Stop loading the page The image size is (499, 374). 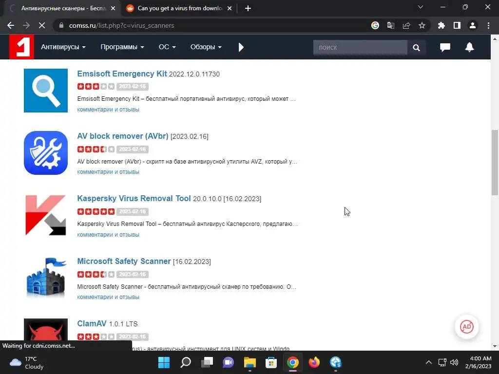pos(42,25)
